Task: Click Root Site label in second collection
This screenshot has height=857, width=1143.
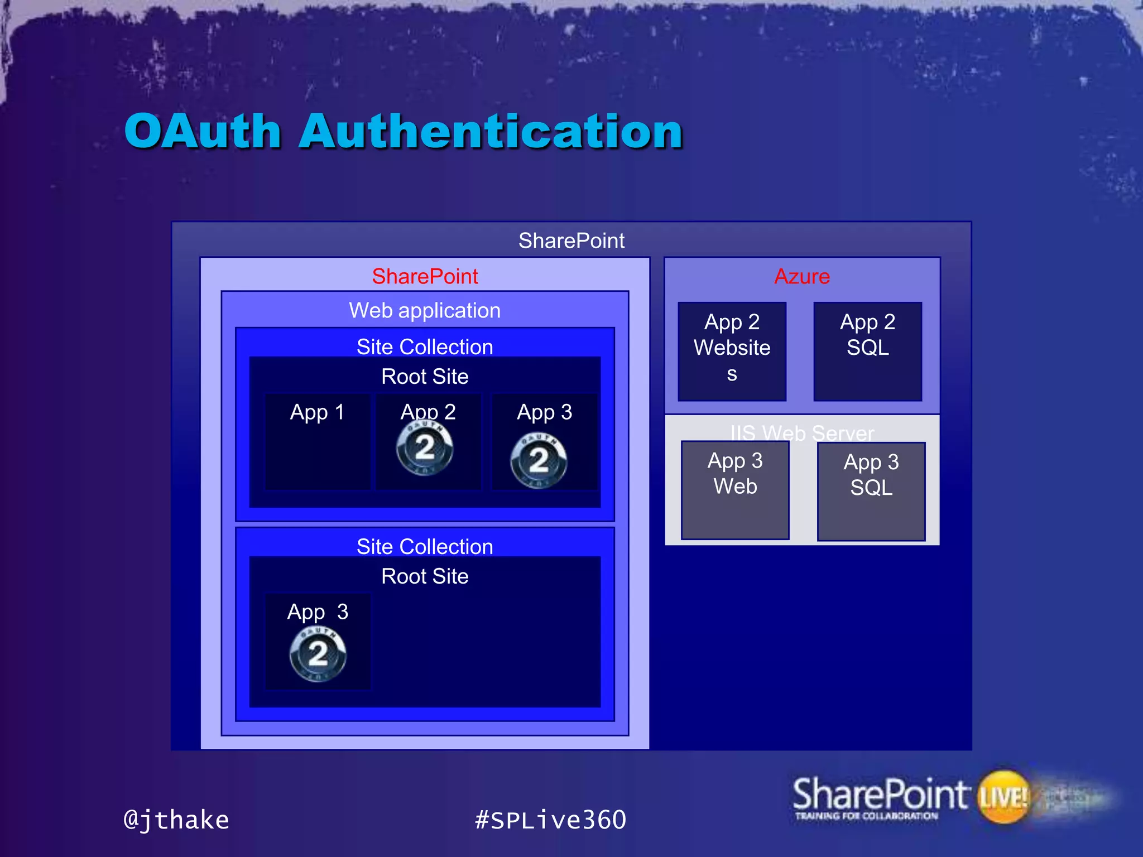Action: point(425,576)
